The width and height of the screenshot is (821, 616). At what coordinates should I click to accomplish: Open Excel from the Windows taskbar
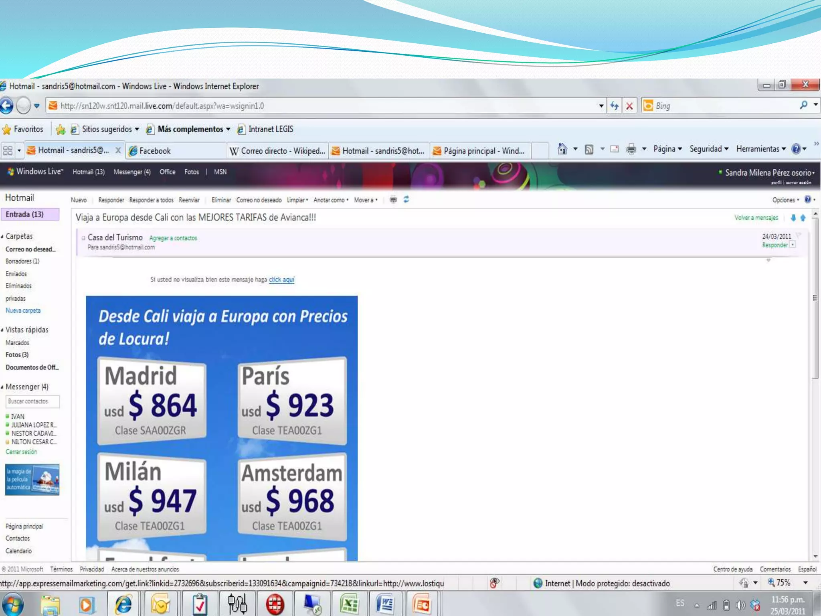pyautogui.click(x=349, y=604)
